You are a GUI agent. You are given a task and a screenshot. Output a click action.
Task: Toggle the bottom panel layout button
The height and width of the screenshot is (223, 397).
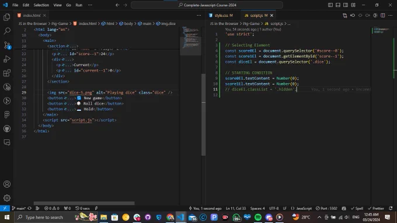coord(338,5)
